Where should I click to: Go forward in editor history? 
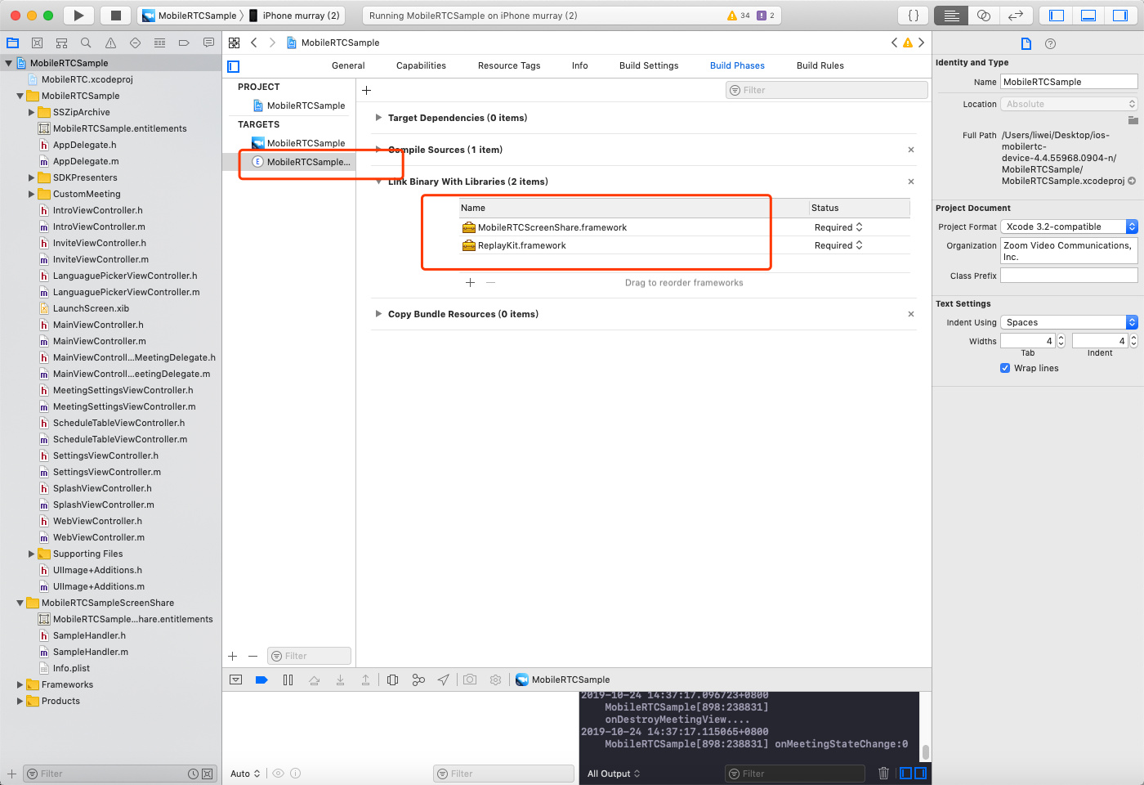[x=272, y=43]
